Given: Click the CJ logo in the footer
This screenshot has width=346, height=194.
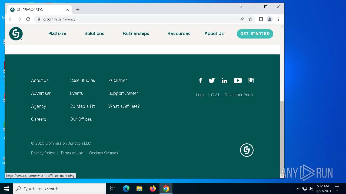Looking at the screenshot, I should coord(247,150).
